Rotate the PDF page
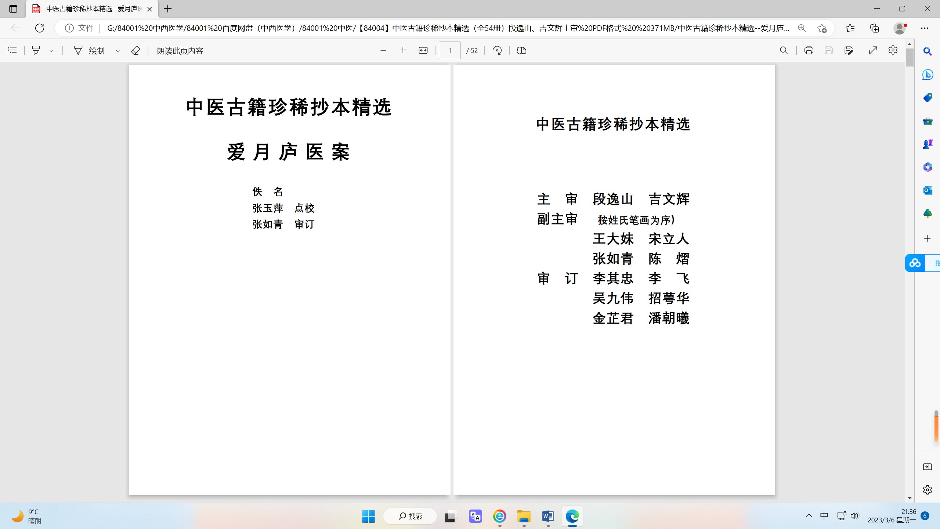Image resolution: width=940 pixels, height=529 pixels. click(x=497, y=50)
